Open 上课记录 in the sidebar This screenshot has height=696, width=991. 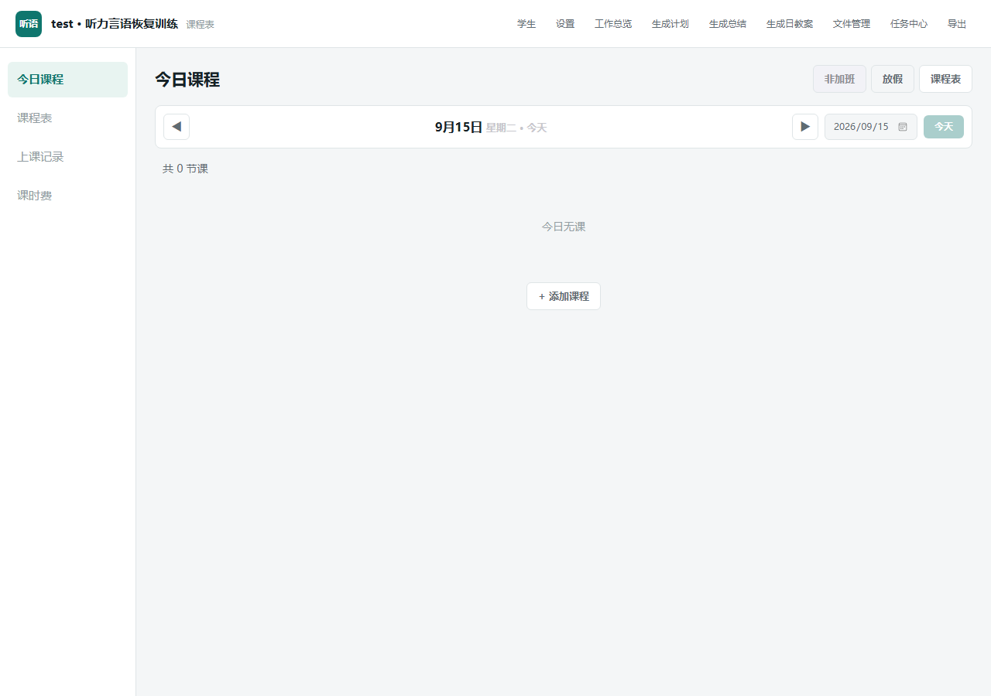tap(67, 157)
